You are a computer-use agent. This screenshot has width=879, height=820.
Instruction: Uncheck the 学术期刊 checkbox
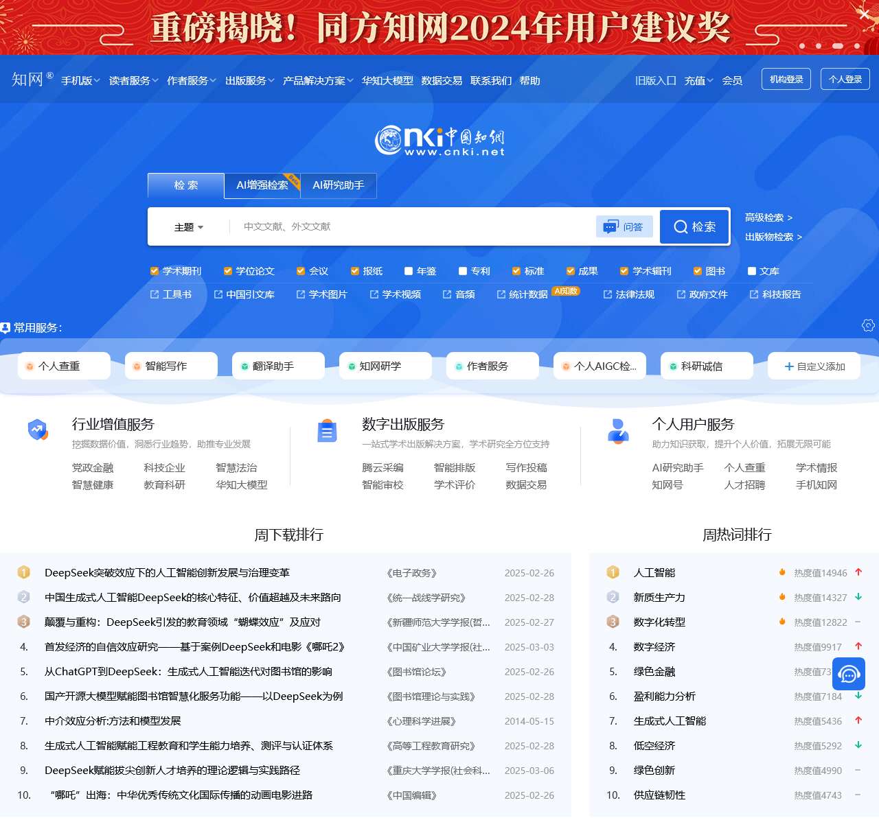155,271
